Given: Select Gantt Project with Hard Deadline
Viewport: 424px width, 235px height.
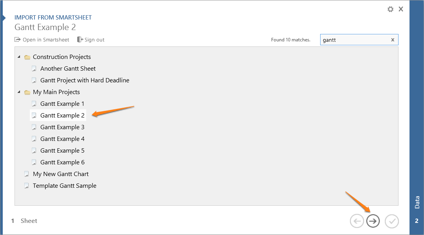Looking at the screenshot, I should 85,80.
